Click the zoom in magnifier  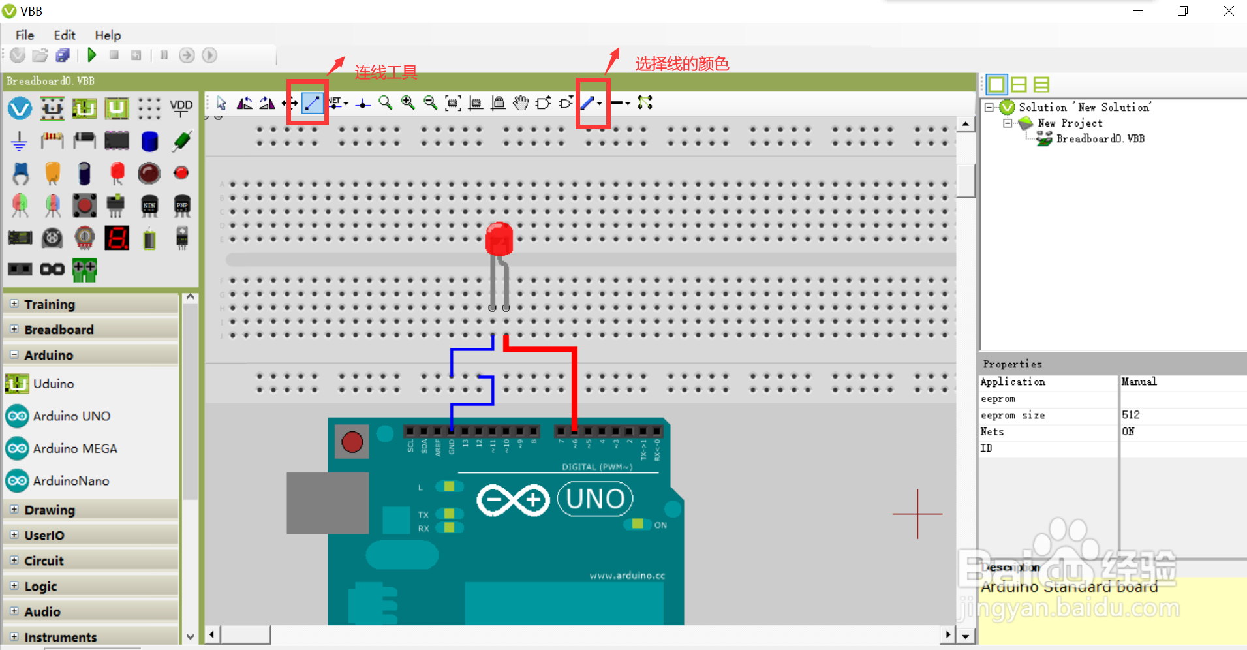408,102
